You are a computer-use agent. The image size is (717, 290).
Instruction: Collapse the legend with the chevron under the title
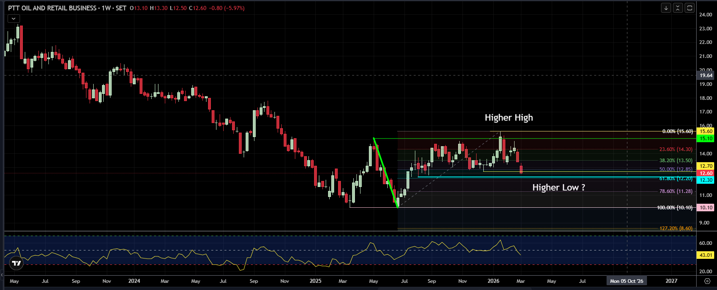click(14, 18)
